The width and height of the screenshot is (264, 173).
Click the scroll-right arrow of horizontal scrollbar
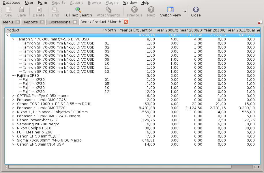259,167
